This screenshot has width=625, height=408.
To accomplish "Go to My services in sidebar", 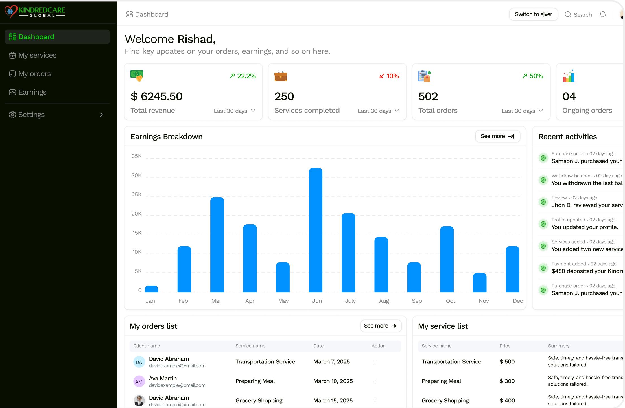I will [x=37, y=55].
